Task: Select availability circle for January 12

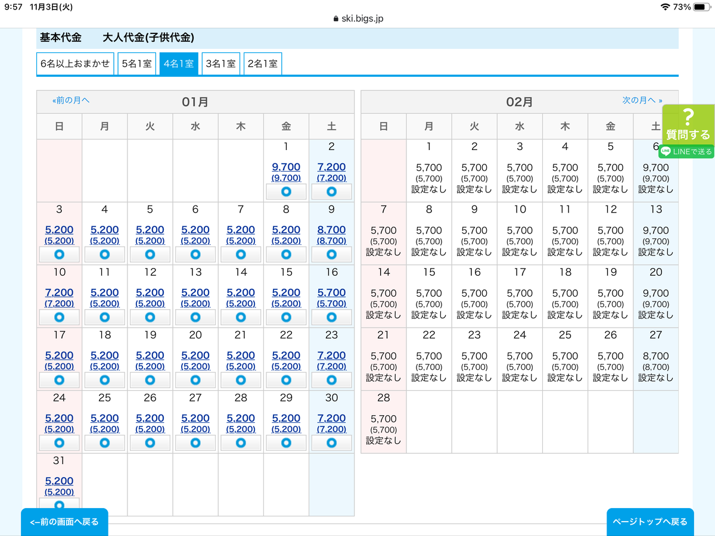Action: [150, 317]
